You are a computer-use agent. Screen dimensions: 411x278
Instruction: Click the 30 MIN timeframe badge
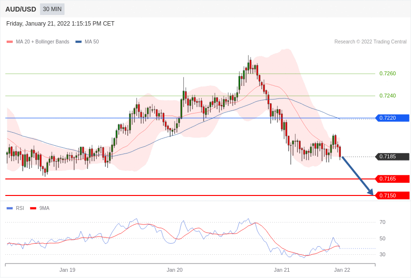click(52, 9)
